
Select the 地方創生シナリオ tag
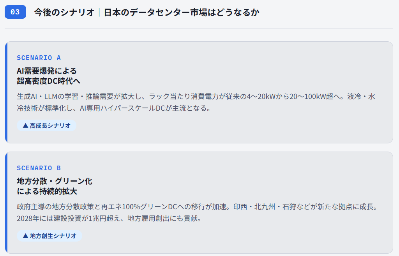click(49, 236)
